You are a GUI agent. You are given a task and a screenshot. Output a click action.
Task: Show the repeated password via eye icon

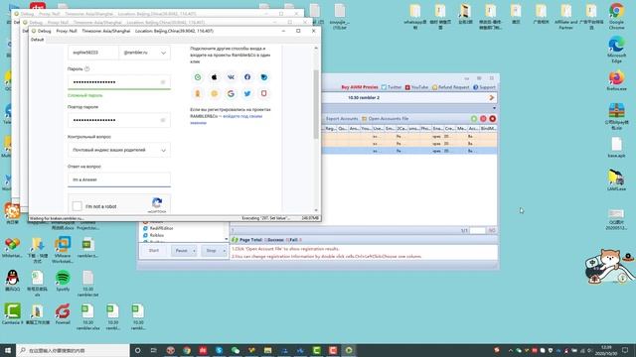(163, 120)
